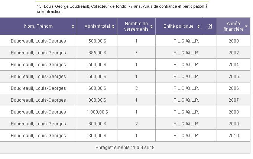Click the Montant total column header
Viewport: 253px width, 159px height.
coord(97,26)
